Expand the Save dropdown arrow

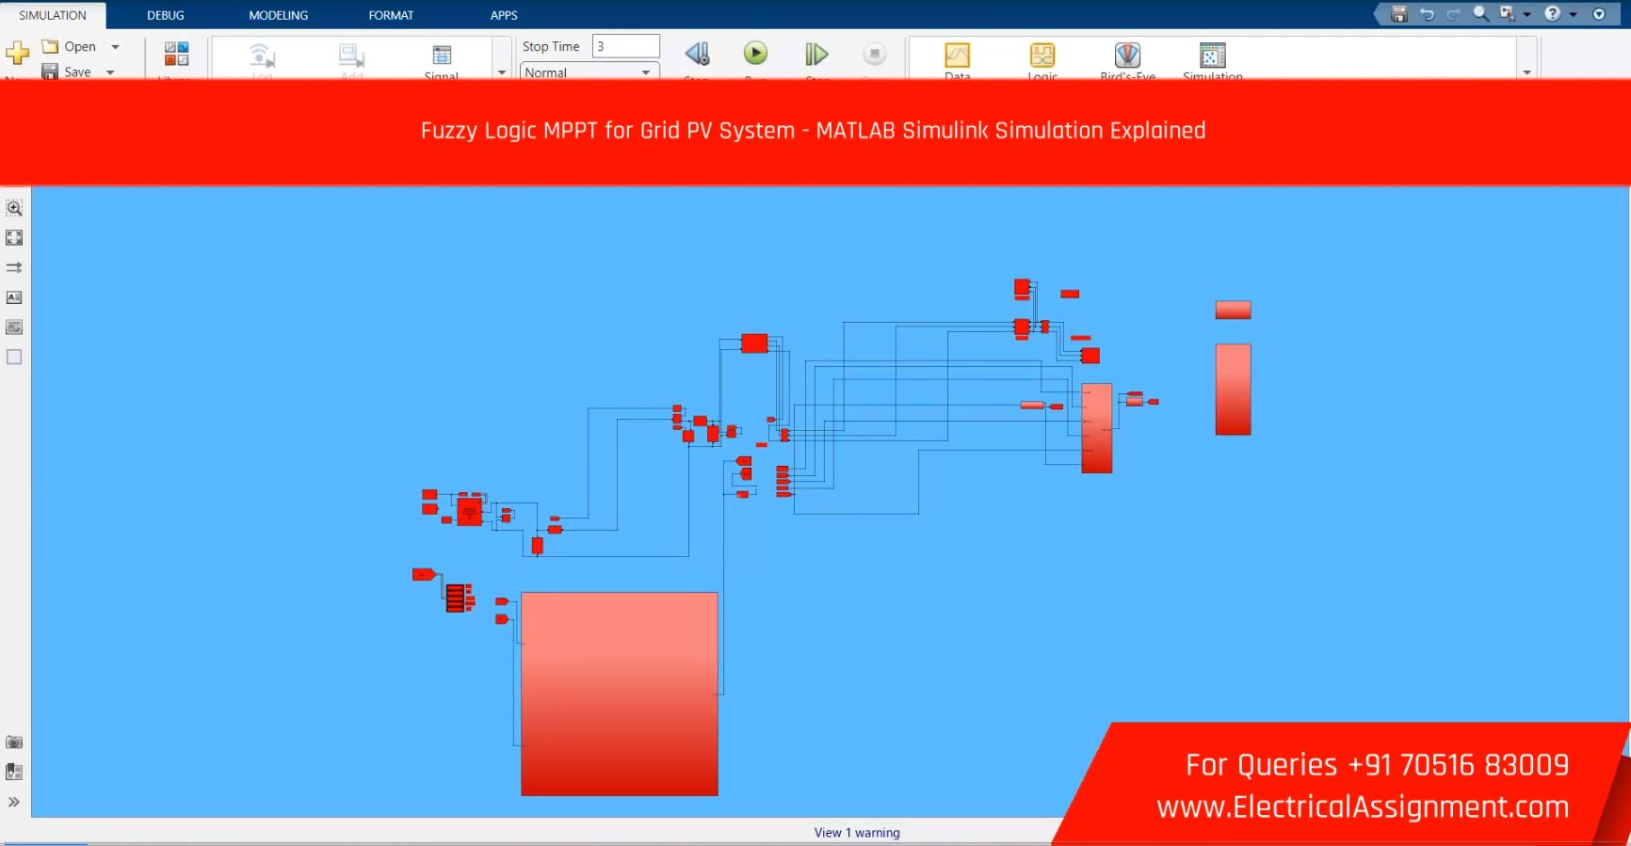110,72
